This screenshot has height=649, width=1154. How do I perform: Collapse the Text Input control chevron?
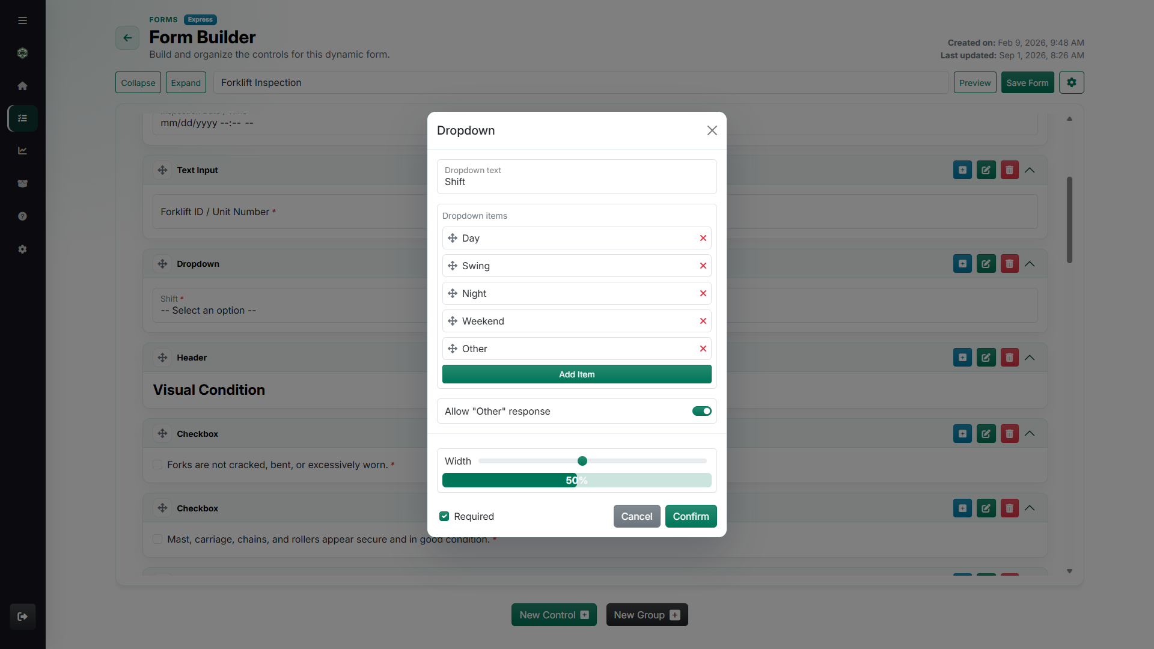[x=1030, y=170]
